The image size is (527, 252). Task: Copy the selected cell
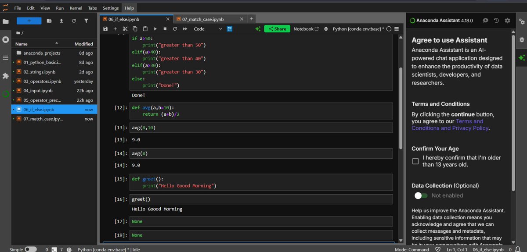134,29
